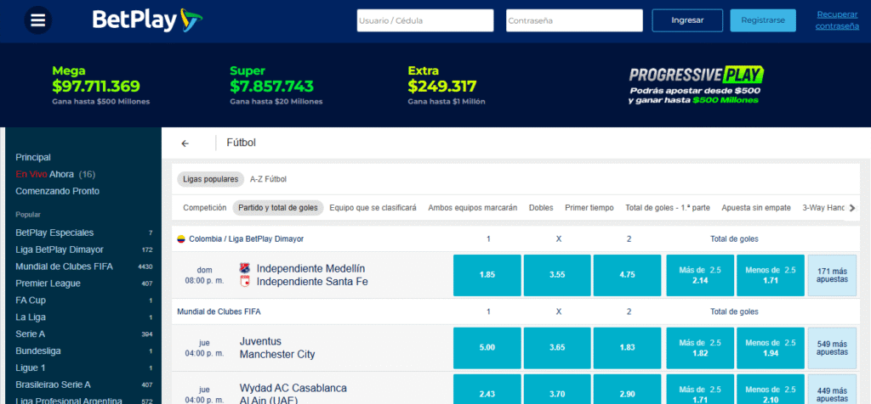Open Comenzando Pronto in sidebar
This screenshot has width=871, height=404.
pyautogui.click(x=58, y=191)
